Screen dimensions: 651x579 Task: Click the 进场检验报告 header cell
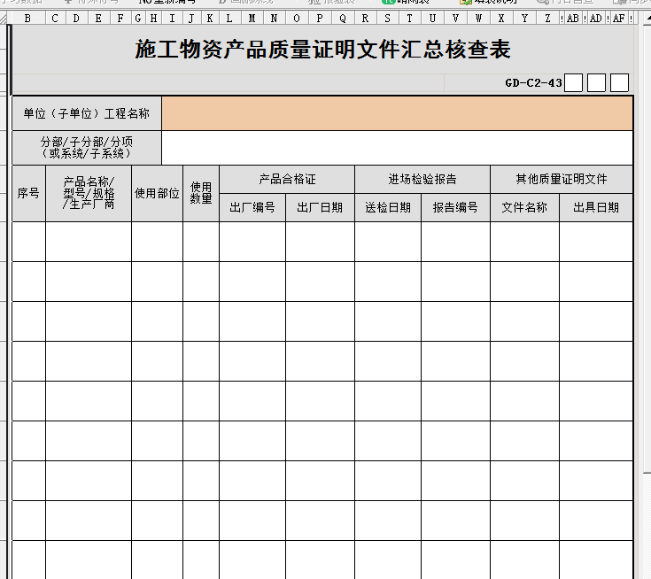[x=422, y=180]
